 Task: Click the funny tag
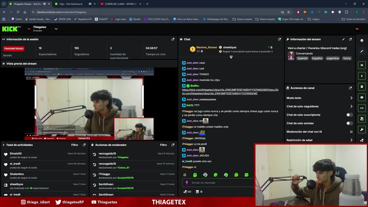pyautogui.click(x=347, y=58)
